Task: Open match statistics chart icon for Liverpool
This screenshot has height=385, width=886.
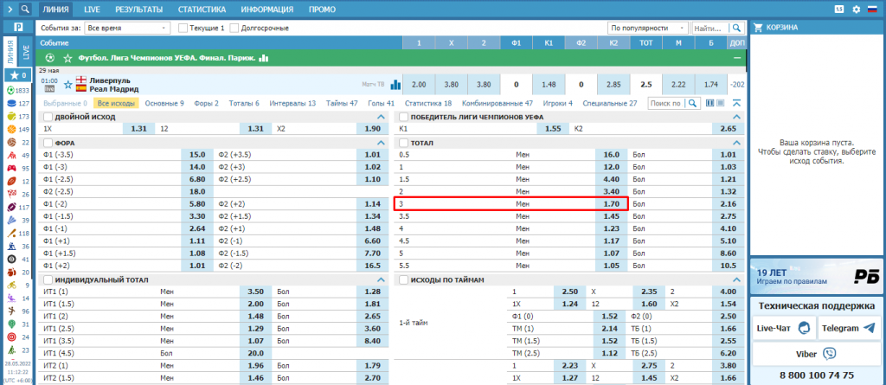Action: click(x=395, y=85)
